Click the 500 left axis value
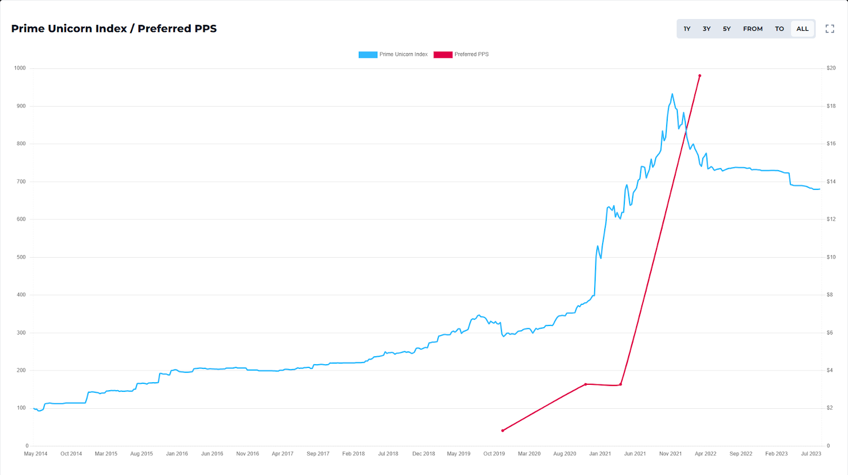Screen dimensions: 848x475 point(21,257)
